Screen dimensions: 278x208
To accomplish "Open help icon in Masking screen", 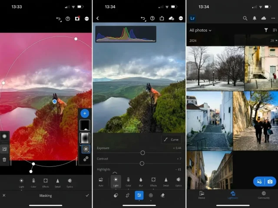I will pos(68,19).
